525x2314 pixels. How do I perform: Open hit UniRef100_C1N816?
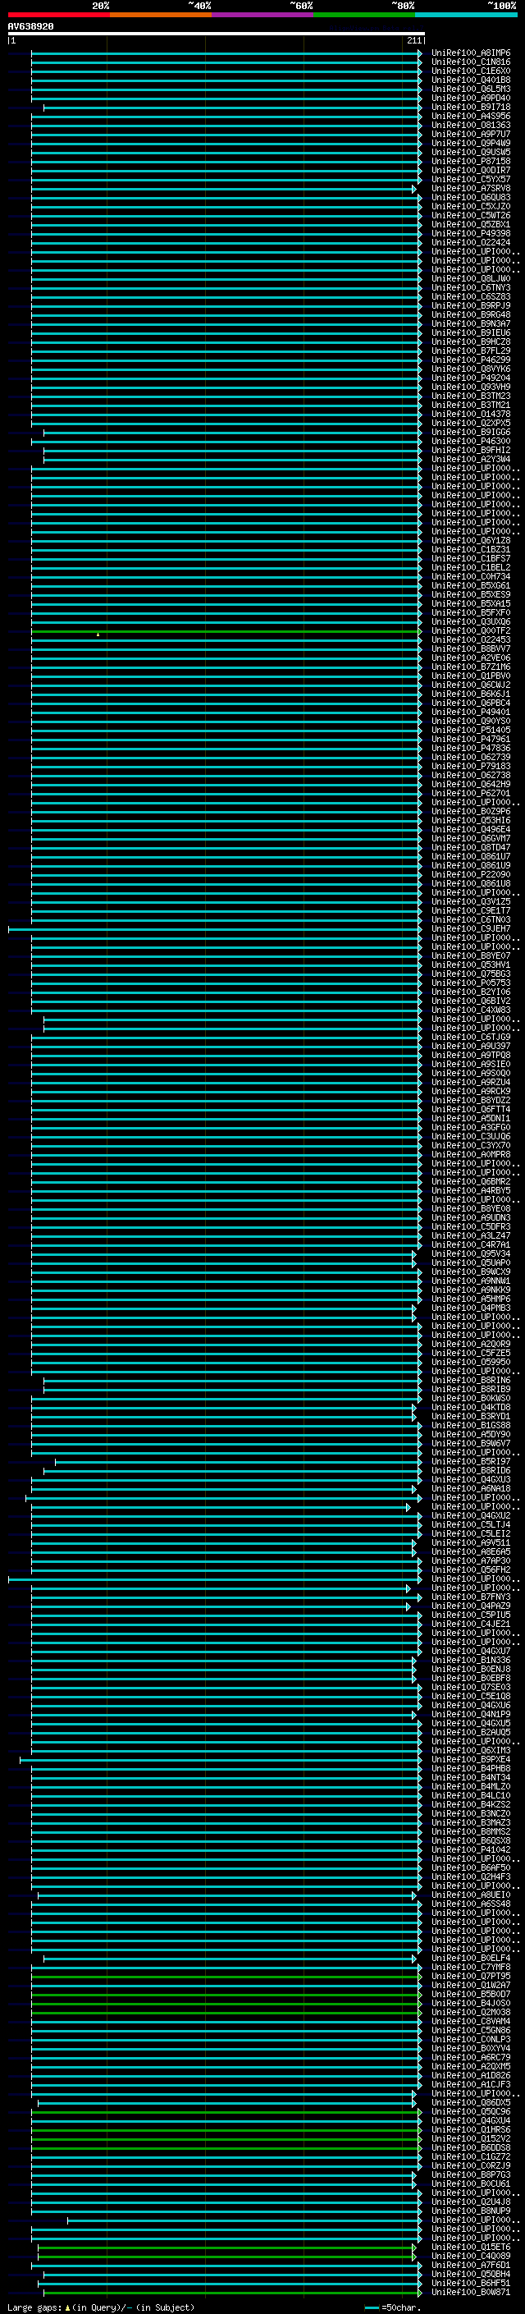(x=471, y=63)
